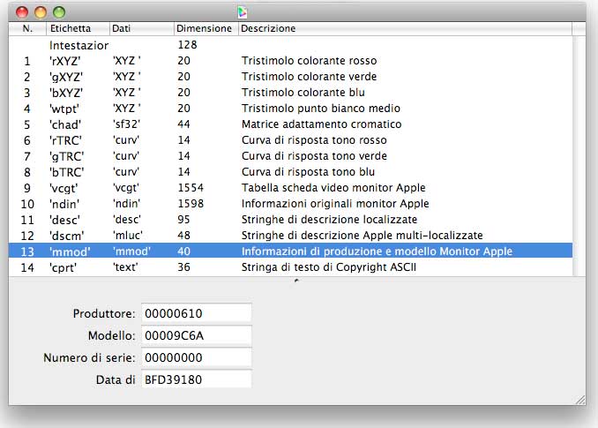The image size is (598, 428).
Task: Click the Produttore input field
Action: [196, 313]
